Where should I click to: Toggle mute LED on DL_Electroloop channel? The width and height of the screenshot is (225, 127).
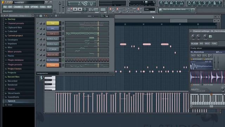click(38, 60)
